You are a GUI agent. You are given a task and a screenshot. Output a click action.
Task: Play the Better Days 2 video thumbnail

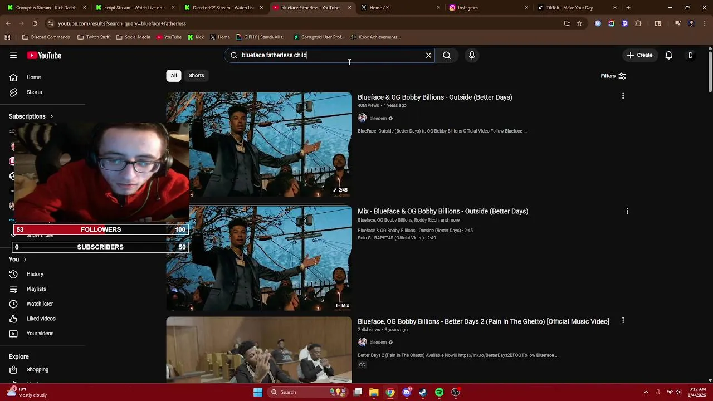tap(259, 350)
